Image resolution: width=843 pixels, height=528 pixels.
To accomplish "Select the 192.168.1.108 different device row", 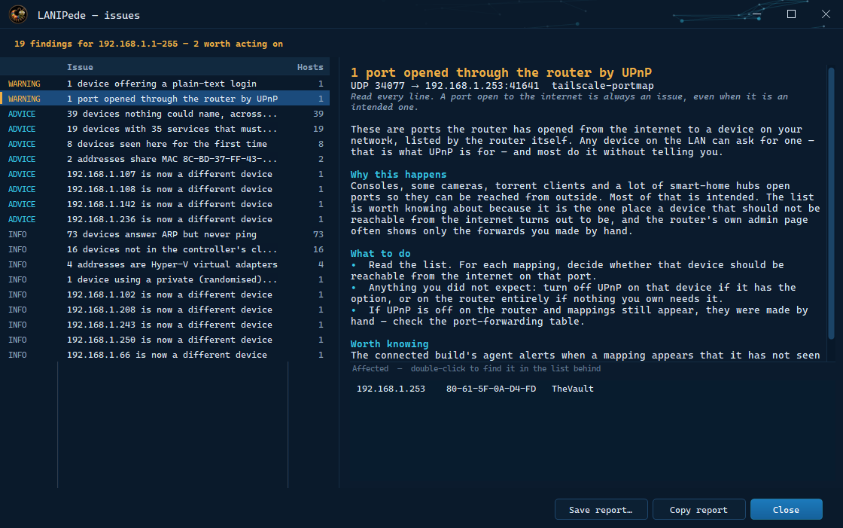I will click(x=165, y=189).
